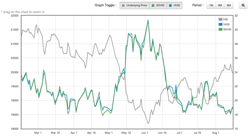Toggle the VHSI graph series

pos(175,5)
